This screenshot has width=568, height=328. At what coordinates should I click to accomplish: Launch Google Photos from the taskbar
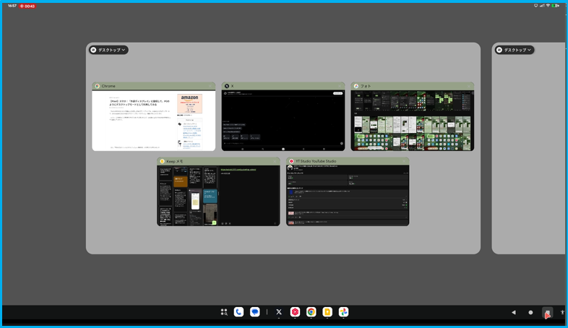[344, 312]
